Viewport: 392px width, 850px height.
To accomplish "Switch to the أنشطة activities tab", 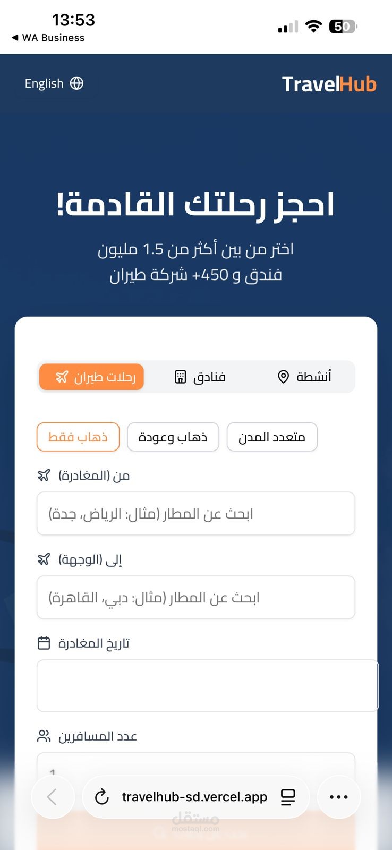I will click(304, 377).
